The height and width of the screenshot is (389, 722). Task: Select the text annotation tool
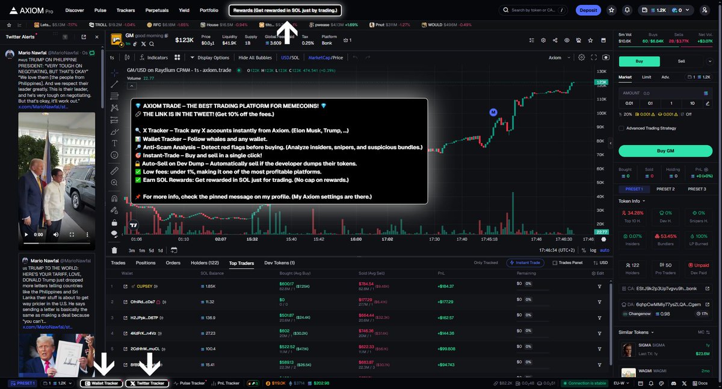click(114, 143)
